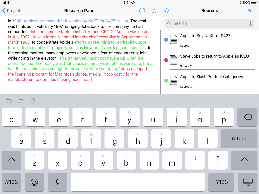259x194 pixels.
Task: Tap the Source 1 subtitle label
Action: coord(186,46)
